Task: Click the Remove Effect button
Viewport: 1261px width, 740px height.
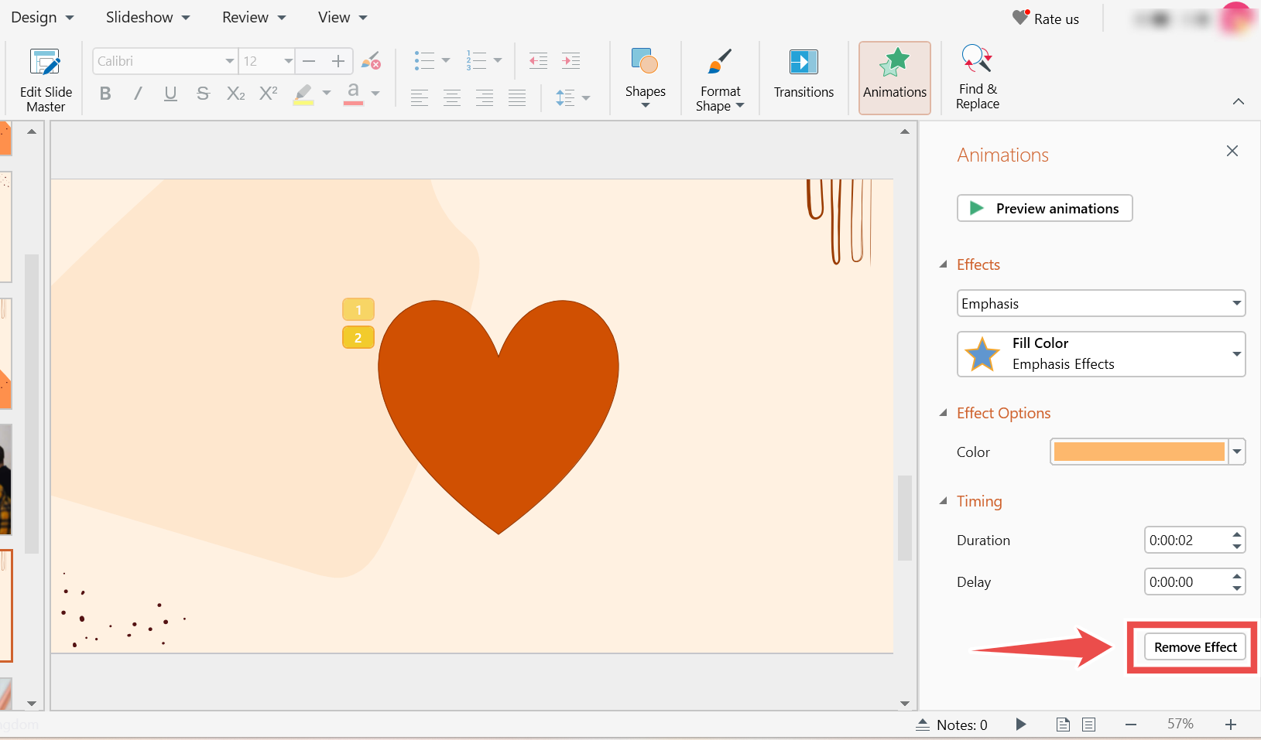Action: click(x=1194, y=647)
